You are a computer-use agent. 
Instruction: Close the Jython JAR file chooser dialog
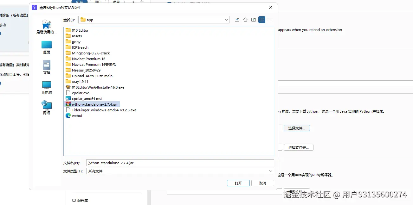point(271,7)
